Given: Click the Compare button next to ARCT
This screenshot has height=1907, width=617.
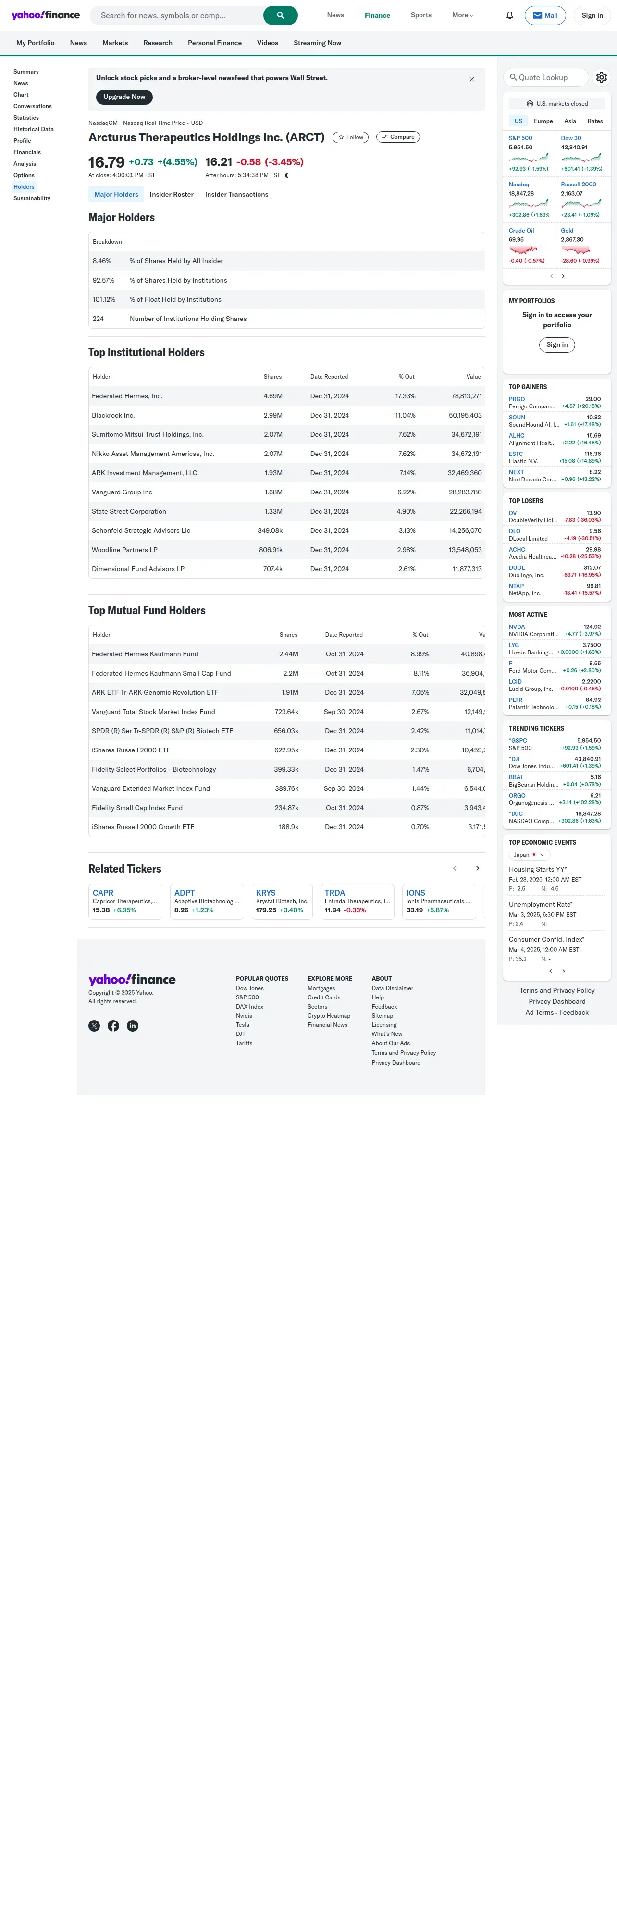Looking at the screenshot, I should coord(398,137).
